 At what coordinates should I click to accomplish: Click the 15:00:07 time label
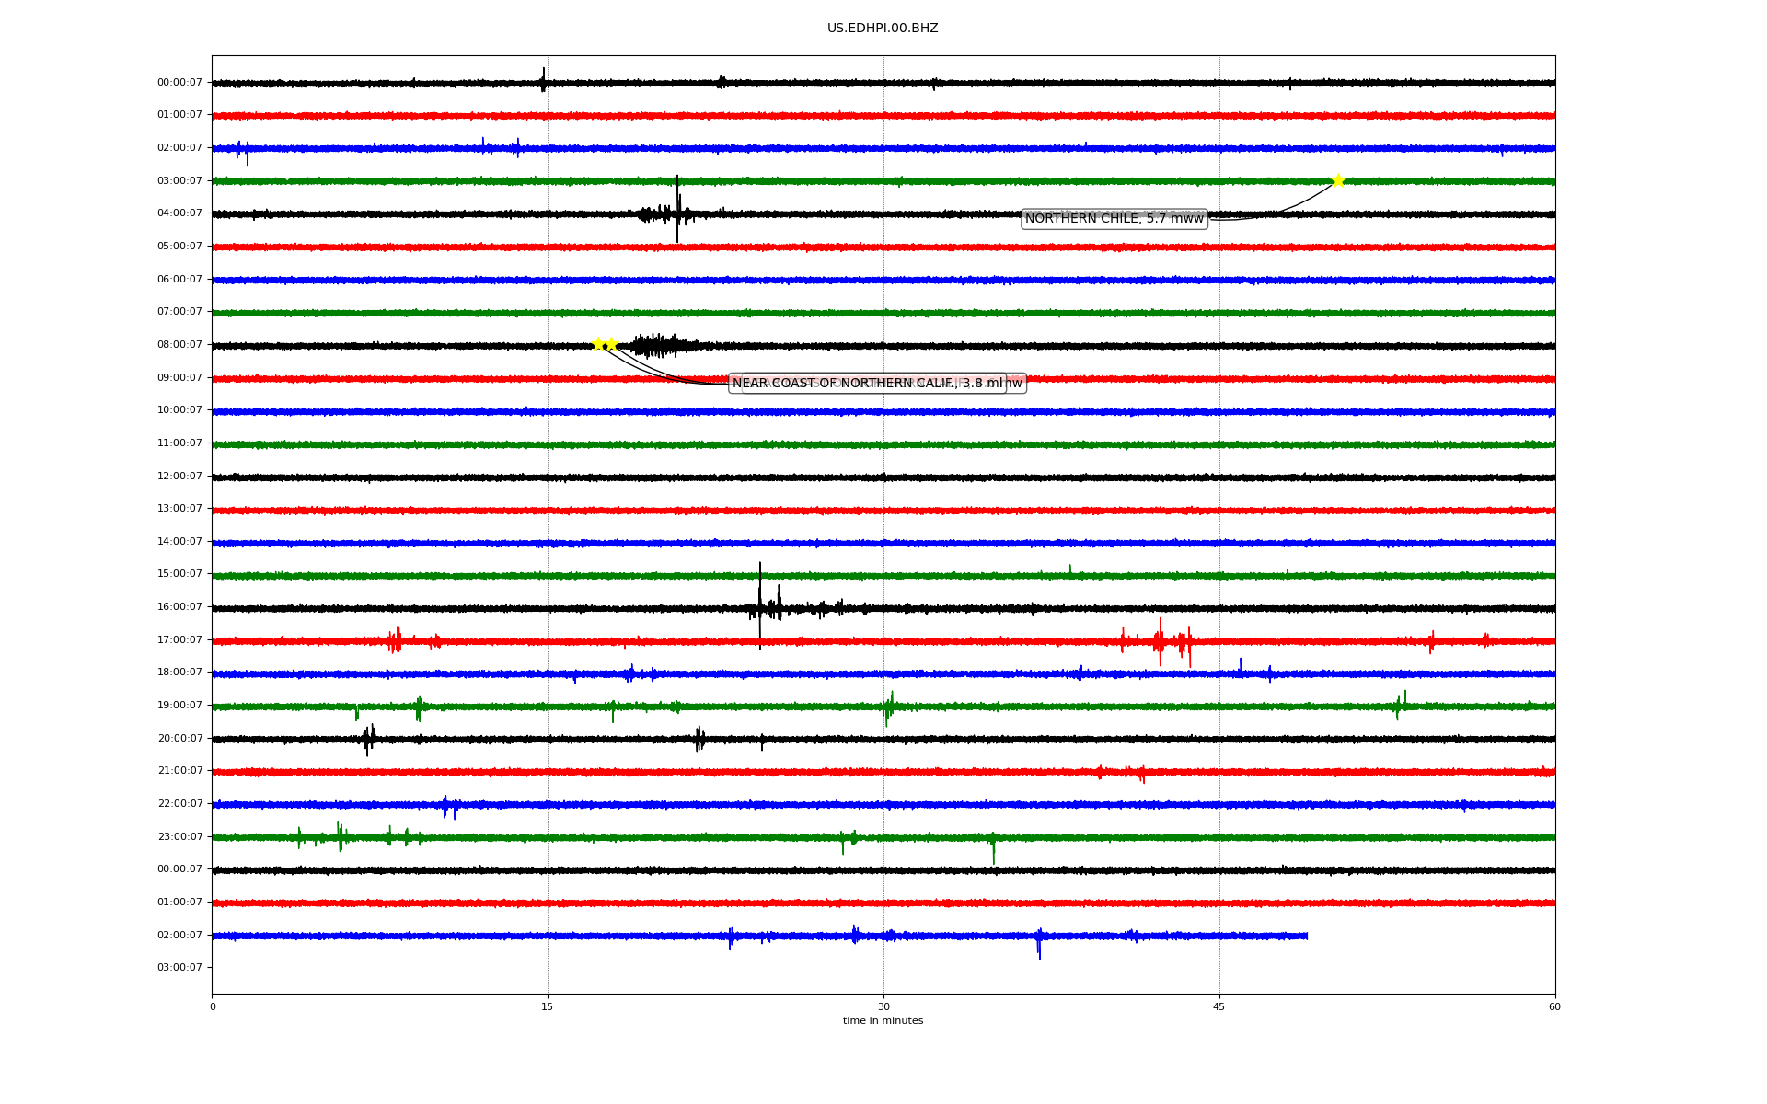pos(179,574)
